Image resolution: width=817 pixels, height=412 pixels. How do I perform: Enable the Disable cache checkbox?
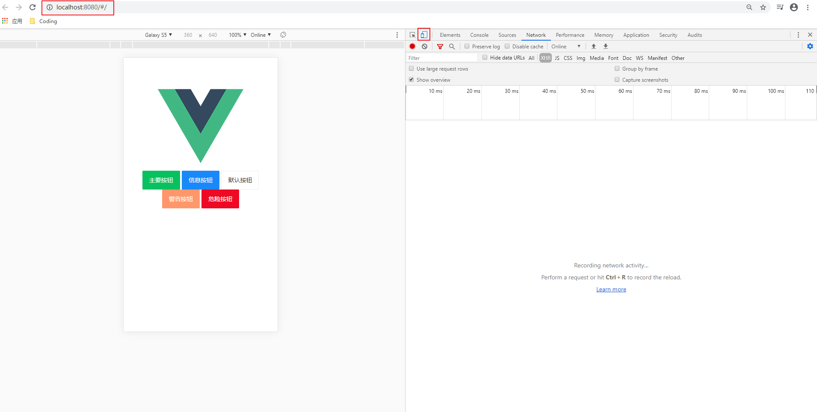[x=507, y=46]
